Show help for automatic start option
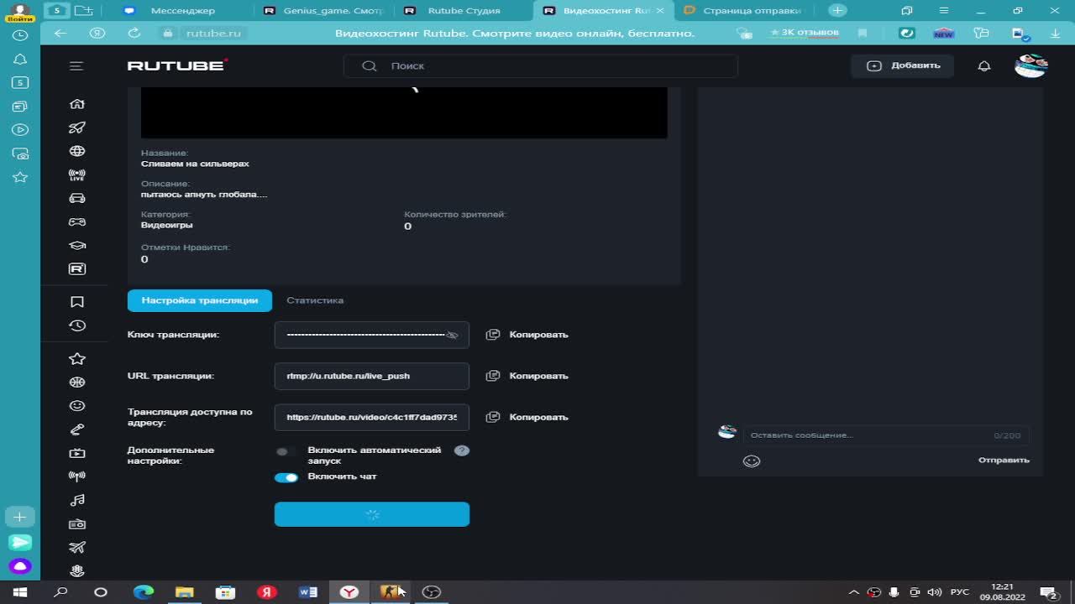This screenshot has height=604, width=1075. 462,450
